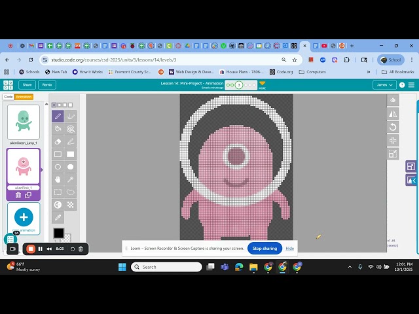Image resolution: width=419 pixels, height=314 pixels.
Task: Choose the largest pen size square
Action: [70, 105]
